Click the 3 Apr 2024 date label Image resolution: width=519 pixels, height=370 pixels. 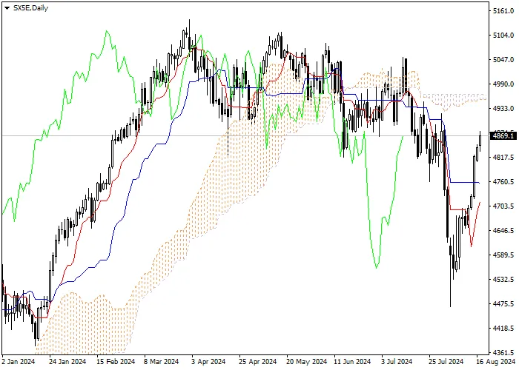pos(208,362)
